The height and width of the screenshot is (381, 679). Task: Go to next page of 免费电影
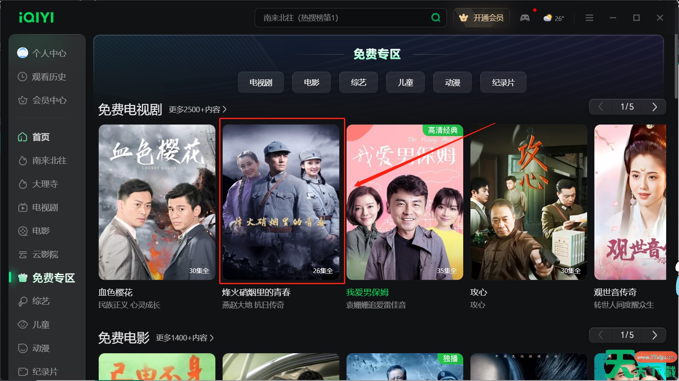(x=654, y=335)
